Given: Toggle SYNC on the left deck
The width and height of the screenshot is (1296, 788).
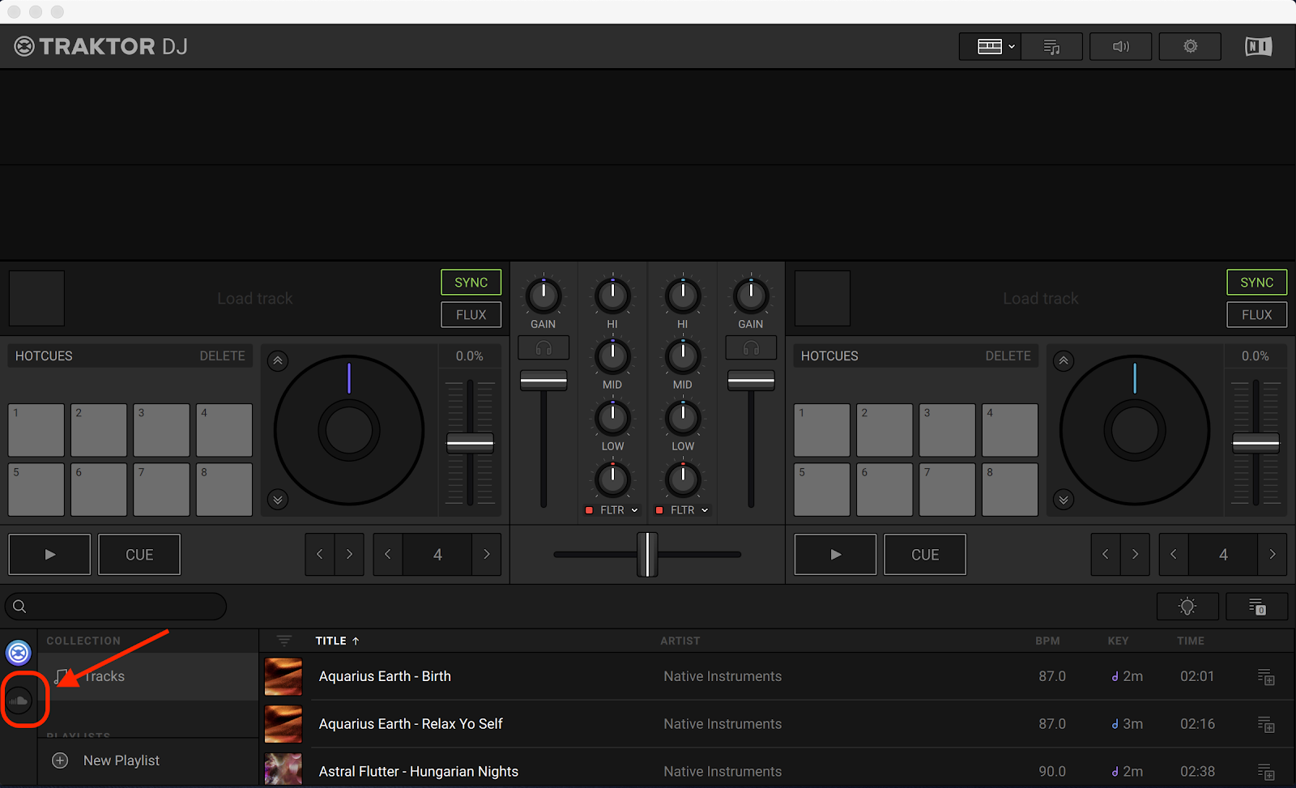Looking at the screenshot, I should click(x=471, y=282).
